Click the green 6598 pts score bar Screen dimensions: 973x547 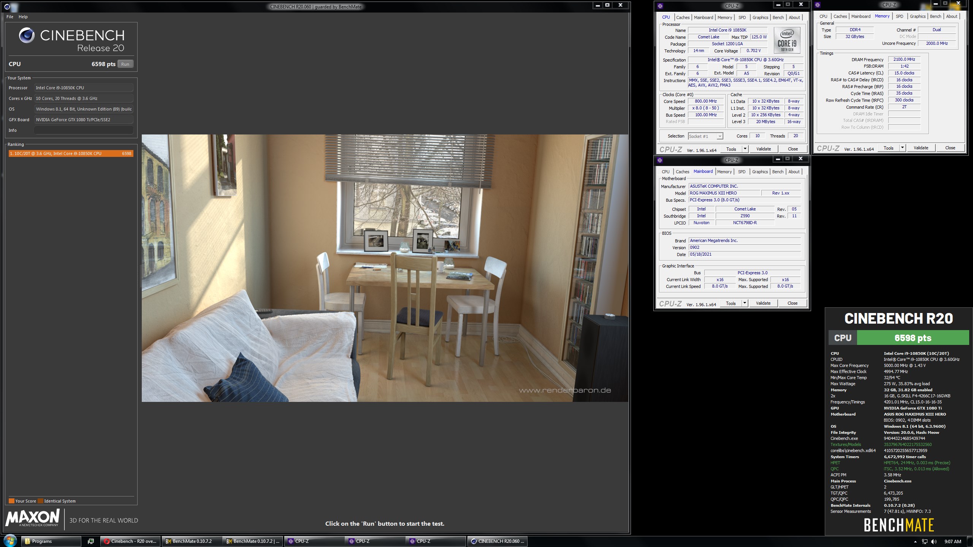pos(913,338)
